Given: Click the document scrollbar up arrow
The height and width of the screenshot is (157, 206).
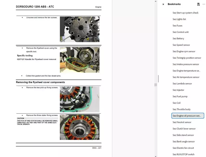Looking at the screenshot, I should [x=155, y=1].
